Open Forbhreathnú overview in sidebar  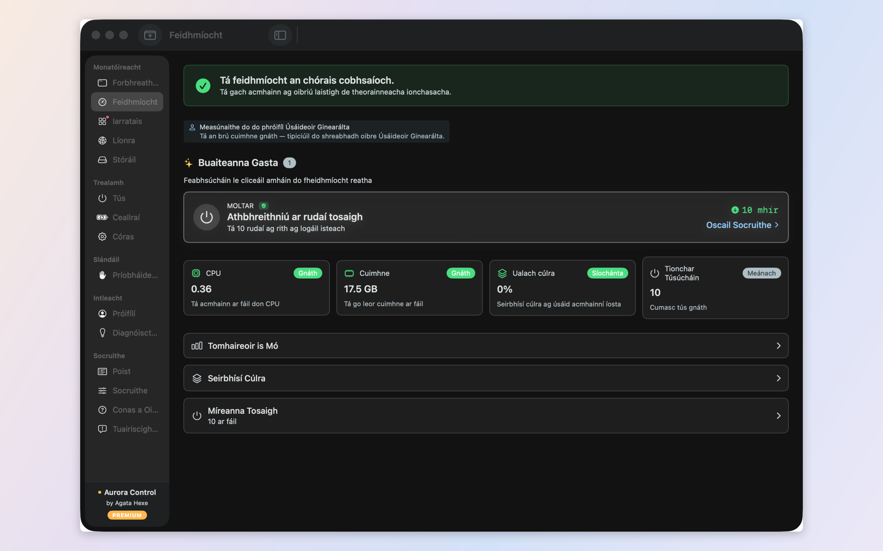[127, 83]
